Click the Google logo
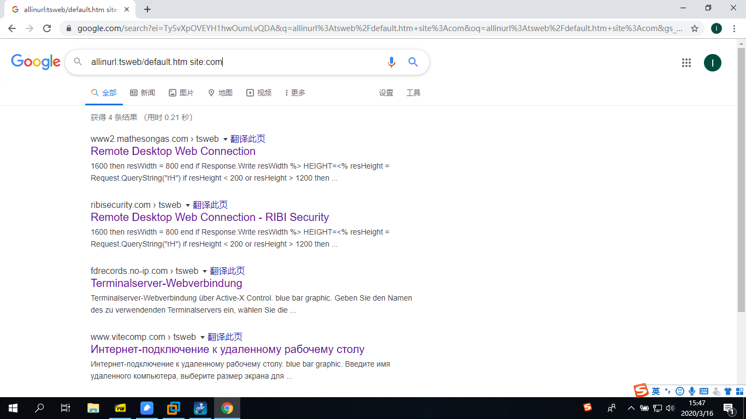The height and width of the screenshot is (419, 746). [36, 62]
